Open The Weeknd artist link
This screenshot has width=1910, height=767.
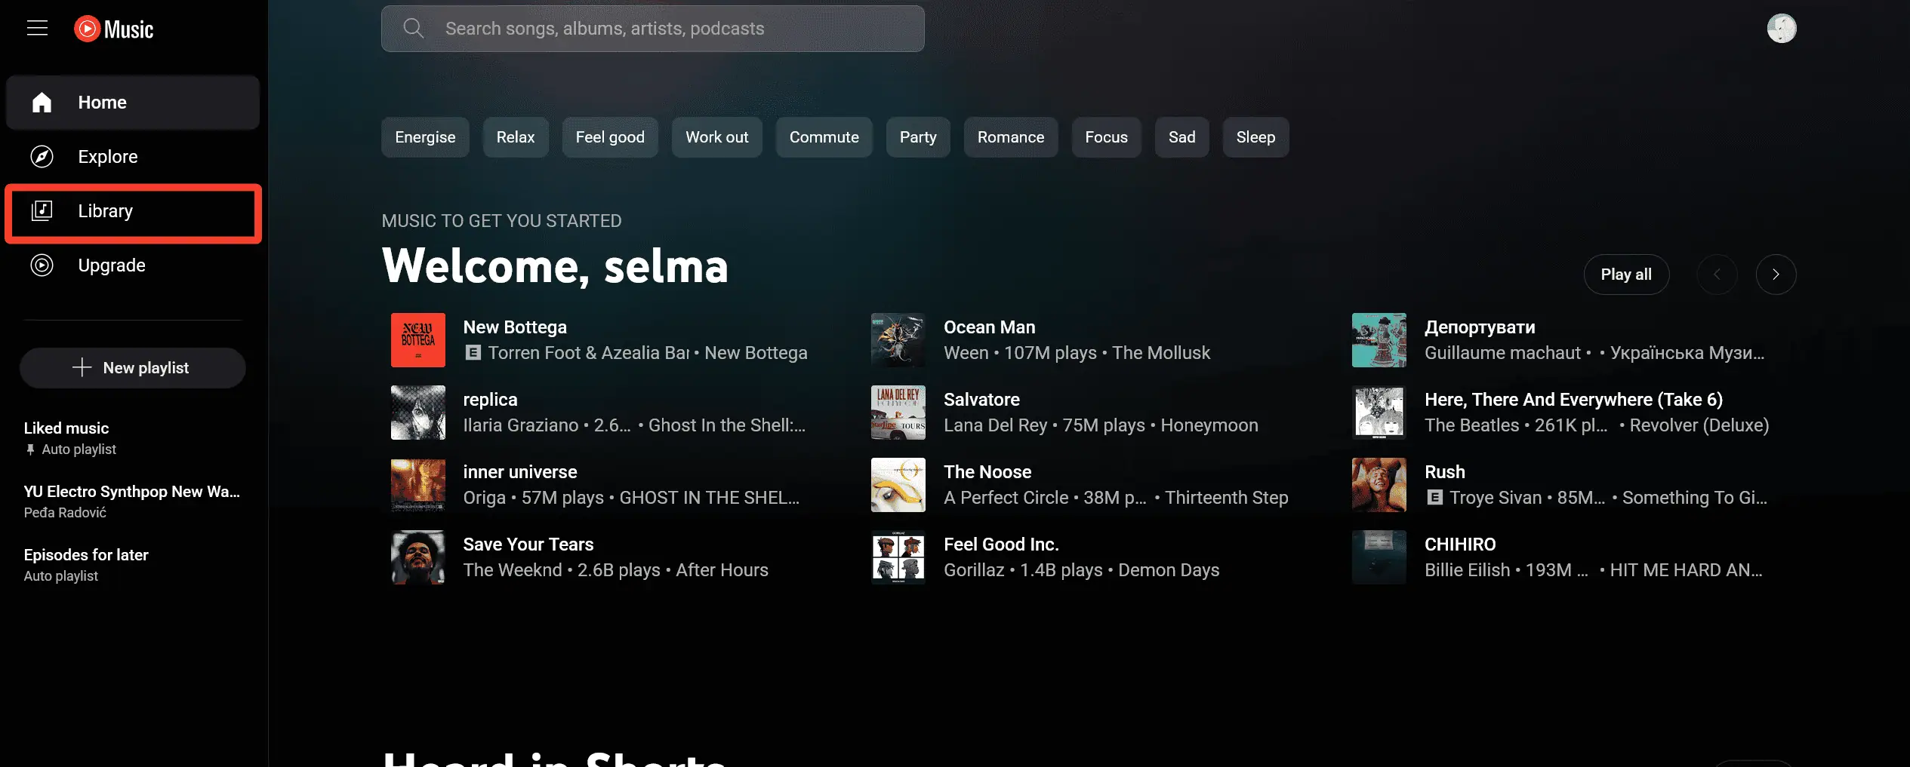[x=513, y=570]
